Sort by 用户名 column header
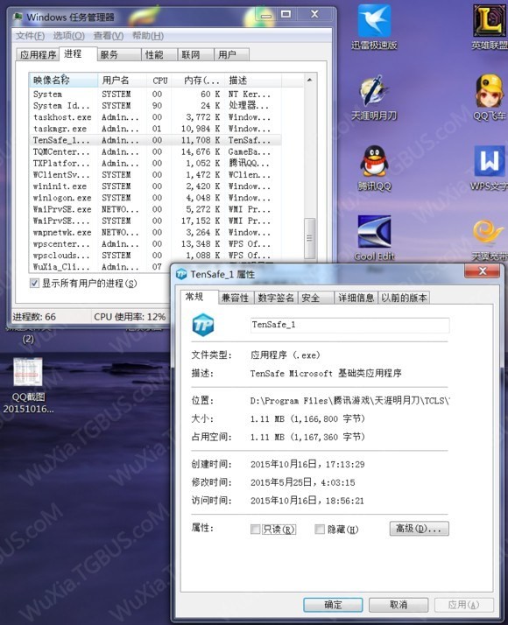Image resolution: width=508 pixels, height=625 pixels. [x=123, y=81]
